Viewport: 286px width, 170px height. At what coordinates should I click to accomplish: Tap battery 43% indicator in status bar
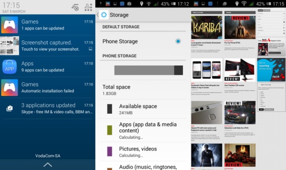pyautogui.click(x=168, y=4)
